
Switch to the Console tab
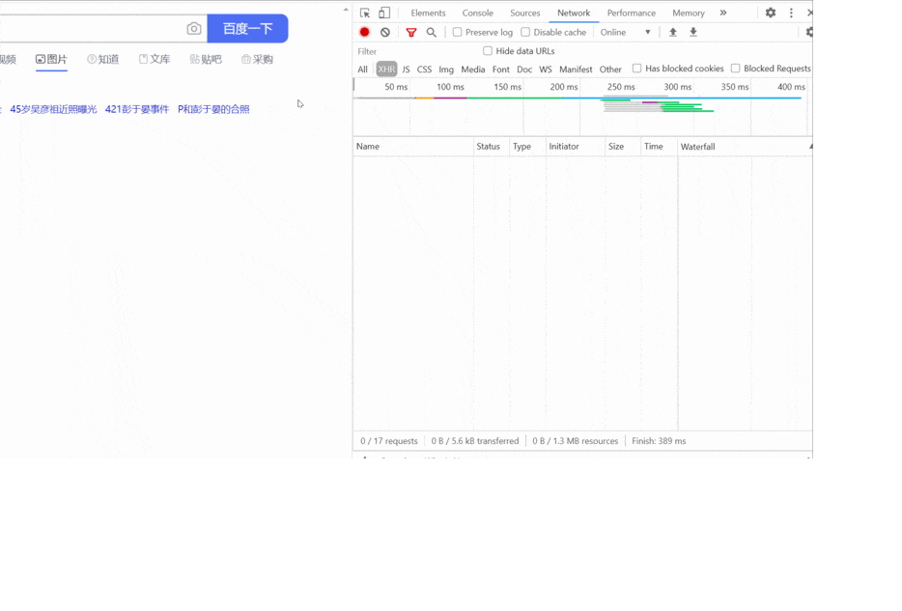click(477, 13)
